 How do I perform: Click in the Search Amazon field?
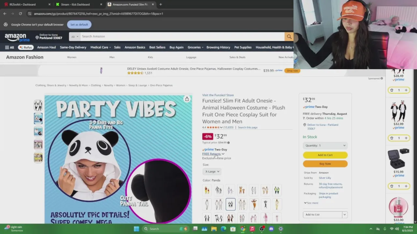pyautogui.click(x=182, y=36)
